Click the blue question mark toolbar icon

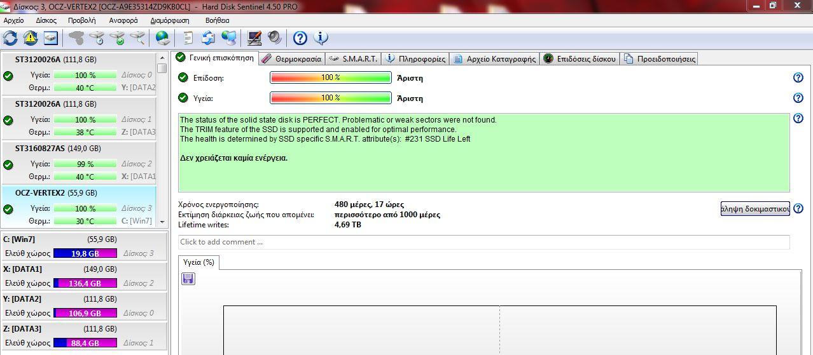(300, 38)
